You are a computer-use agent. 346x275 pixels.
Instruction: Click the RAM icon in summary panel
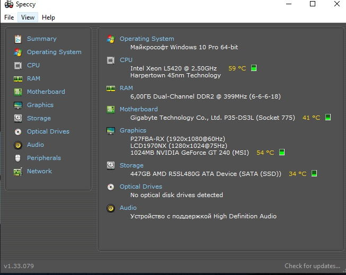tap(111, 88)
